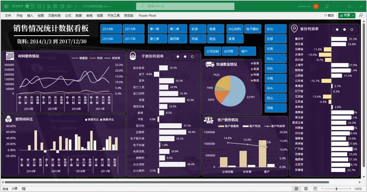Viewport: 367px width, 192px height.
Task: Filter by the 2017年 slicer button
Action: tap(134, 39)
